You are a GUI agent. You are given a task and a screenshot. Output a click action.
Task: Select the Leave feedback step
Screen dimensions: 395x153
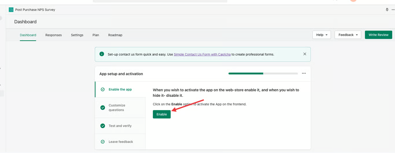[120, 142]
